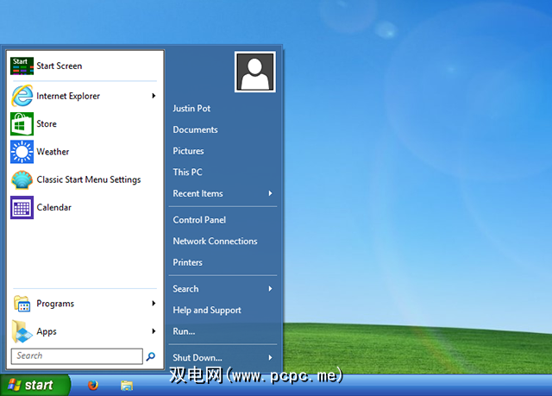Expand the Search submenu arrow

270,289
